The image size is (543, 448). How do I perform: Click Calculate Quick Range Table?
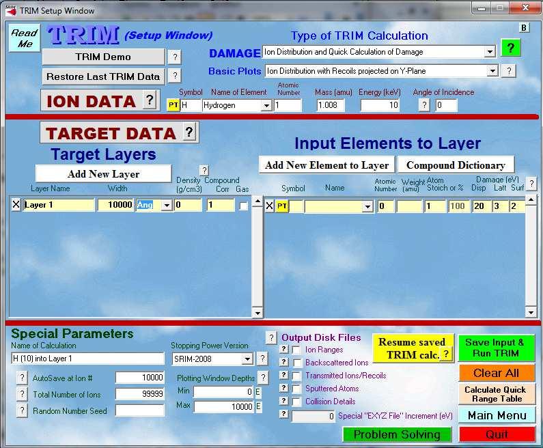(497, 394)
